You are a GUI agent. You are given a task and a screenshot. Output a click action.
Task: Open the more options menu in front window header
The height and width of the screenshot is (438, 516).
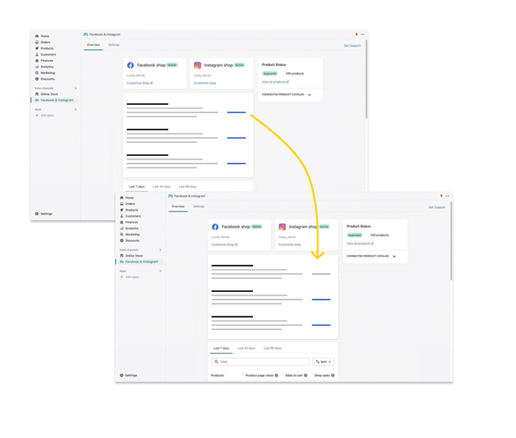[x=447, y=196]
